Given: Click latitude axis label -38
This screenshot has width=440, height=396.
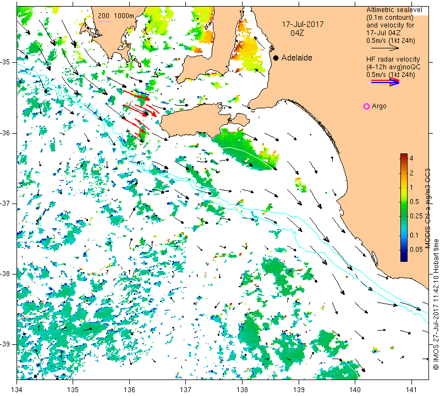Looking at the screenshot, I should [5, 274].
